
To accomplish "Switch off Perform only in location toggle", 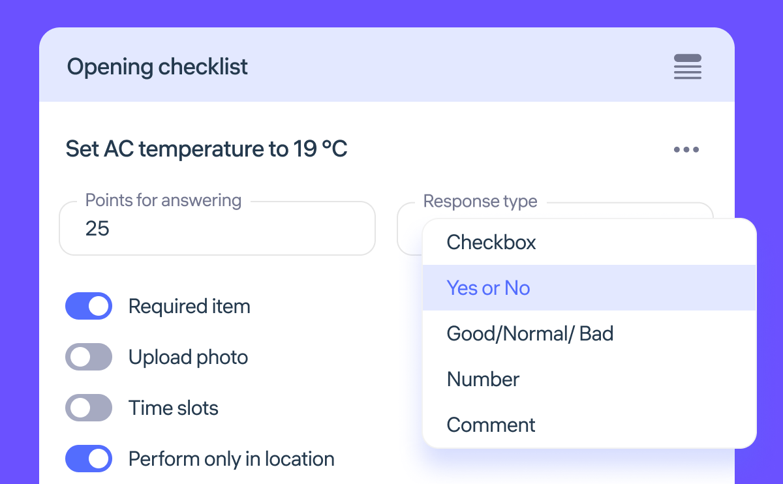I will coord(89,459).
